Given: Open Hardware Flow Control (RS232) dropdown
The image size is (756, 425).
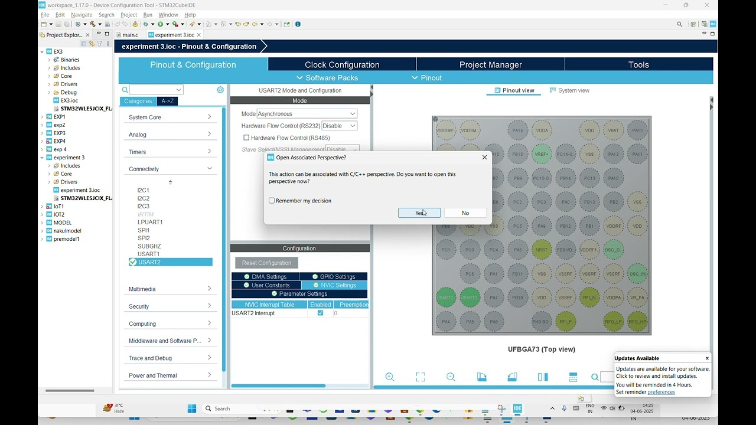Looking at the screenshot, I should click(x=339, y=126).
